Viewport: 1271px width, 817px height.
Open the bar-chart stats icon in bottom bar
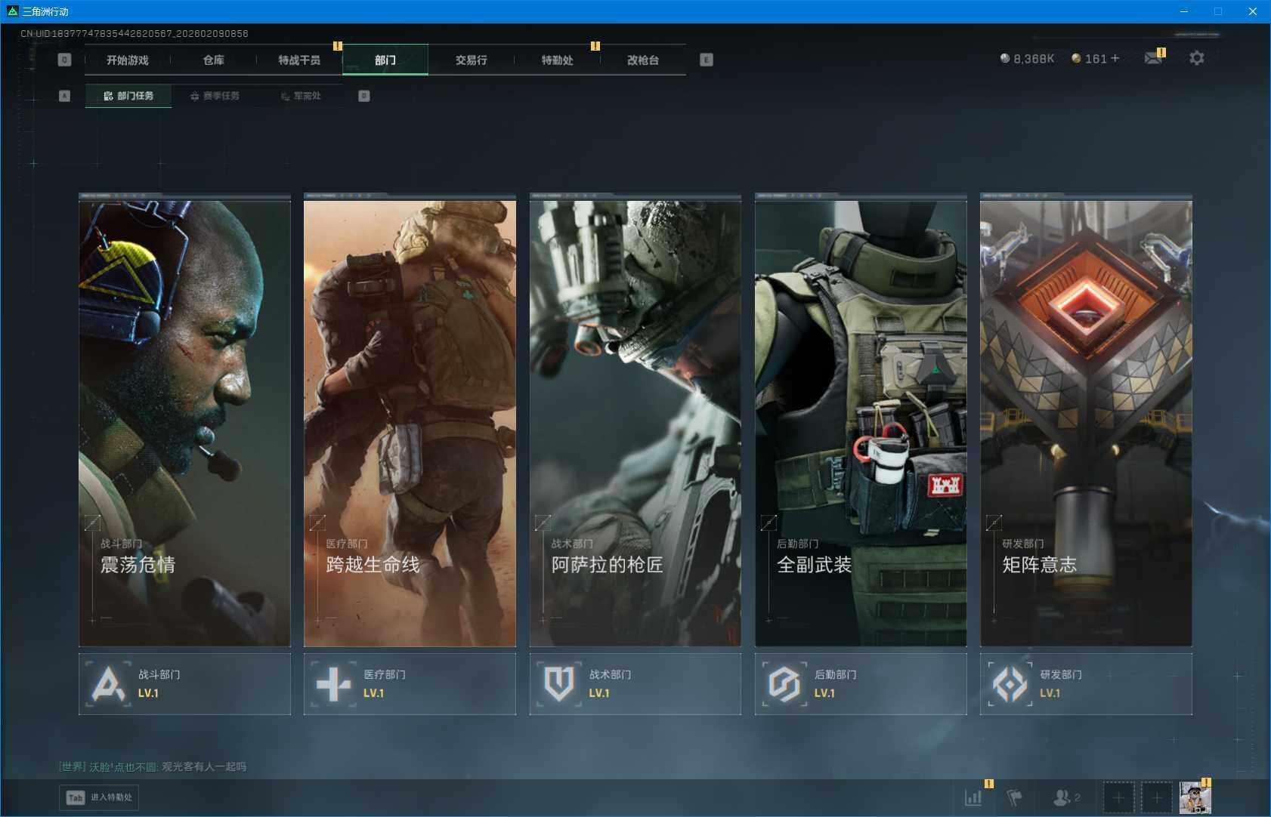tap(973, 797)
